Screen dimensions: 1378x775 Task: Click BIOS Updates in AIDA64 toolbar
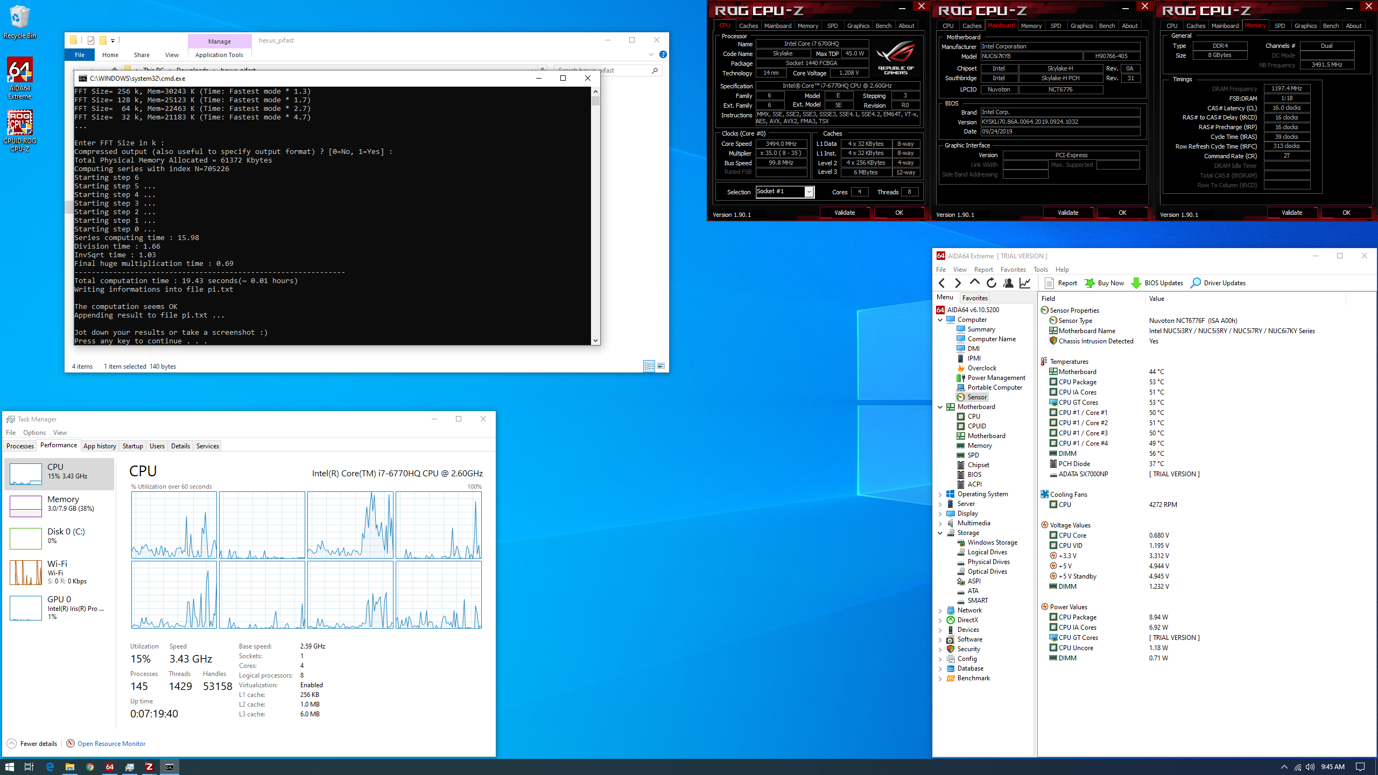pos(1157,283)
